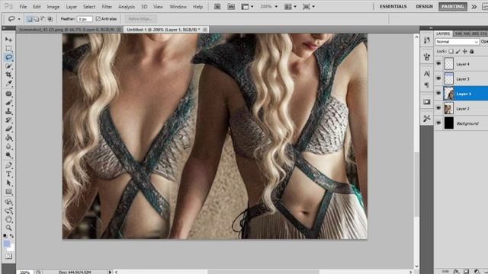Open the Normal blend mode dropdown
Viewport: 488px width, 274px height.
pos(457,42)
